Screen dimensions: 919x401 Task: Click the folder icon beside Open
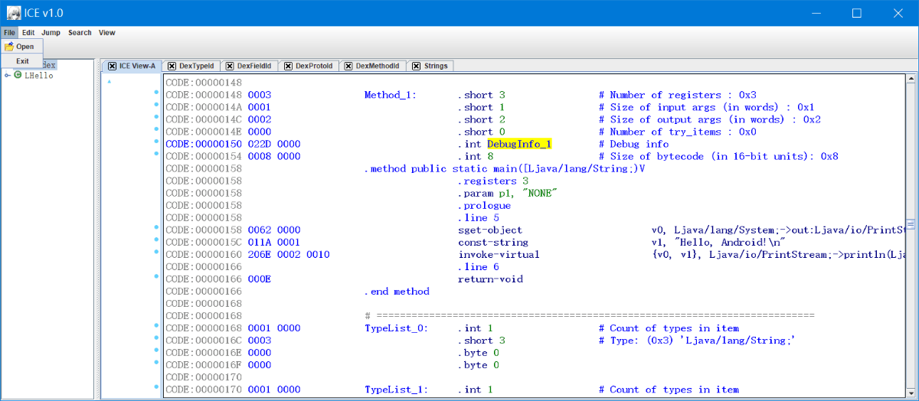pos(9,47)
